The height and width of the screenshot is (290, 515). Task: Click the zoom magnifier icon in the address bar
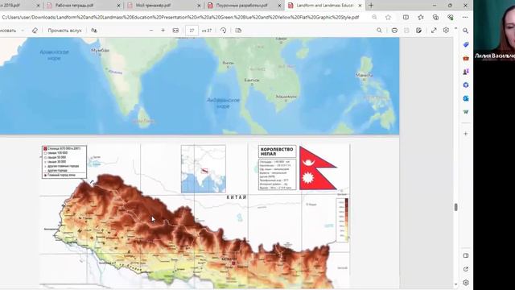[374, 17]
